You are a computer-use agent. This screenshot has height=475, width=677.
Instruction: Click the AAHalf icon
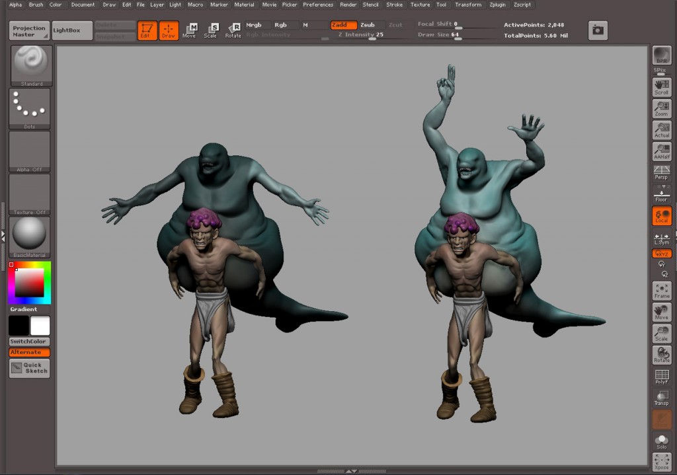662,151
